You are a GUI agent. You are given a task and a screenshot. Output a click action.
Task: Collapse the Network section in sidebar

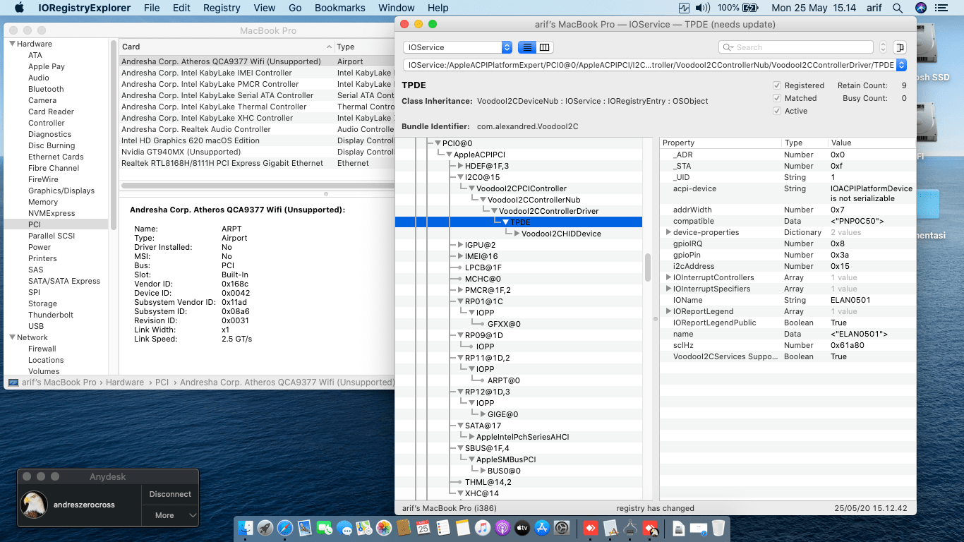(12, 337)
